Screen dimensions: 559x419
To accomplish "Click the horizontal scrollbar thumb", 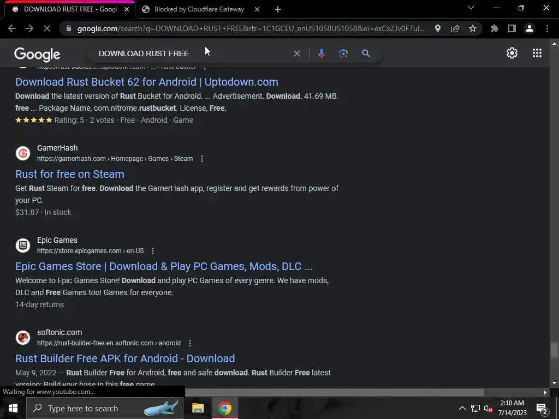I will [335, 392].
